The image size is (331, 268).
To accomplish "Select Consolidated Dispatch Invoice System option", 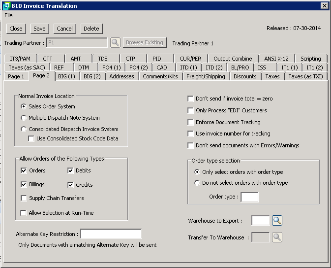I will click(x=24, y=129).
